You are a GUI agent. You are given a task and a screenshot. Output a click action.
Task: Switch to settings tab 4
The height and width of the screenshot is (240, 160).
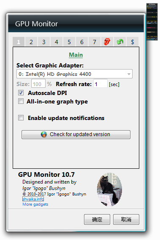coord(57,42)
